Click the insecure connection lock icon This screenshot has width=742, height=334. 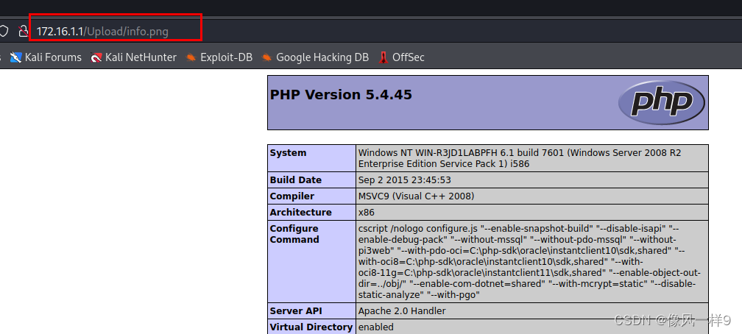click(23, 32)
